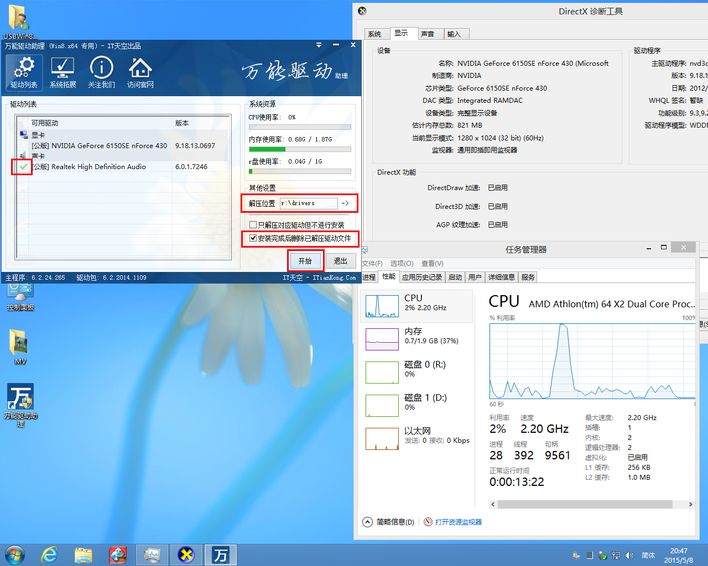The width and height of the screenshot is (708, 566).
Task: Select the CPU graph thumbnail in the performance list
Action: point(382,306)
